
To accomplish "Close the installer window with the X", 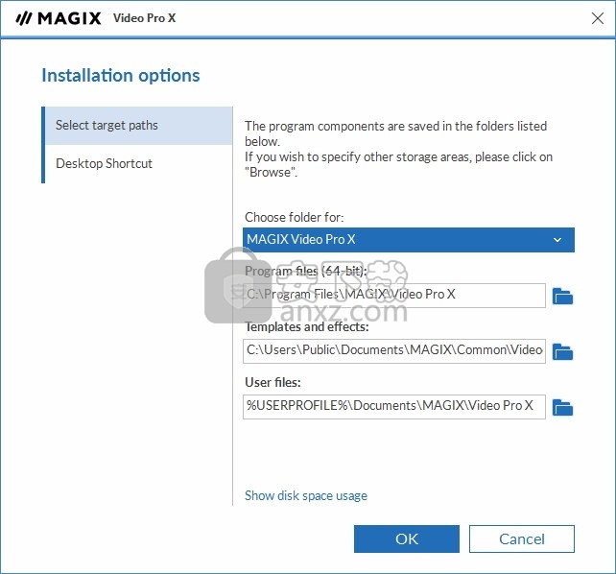I will pos(598,18).
